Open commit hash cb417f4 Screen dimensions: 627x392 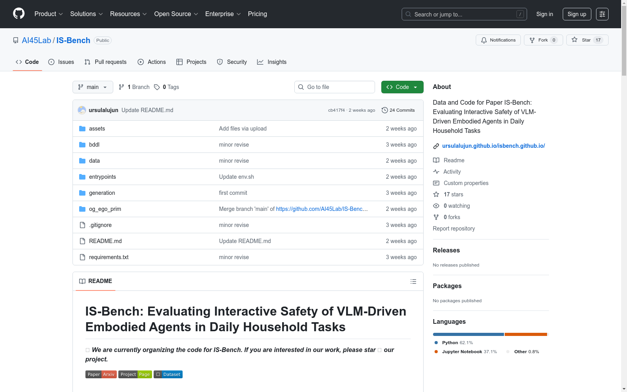click(x=337, y=110)
